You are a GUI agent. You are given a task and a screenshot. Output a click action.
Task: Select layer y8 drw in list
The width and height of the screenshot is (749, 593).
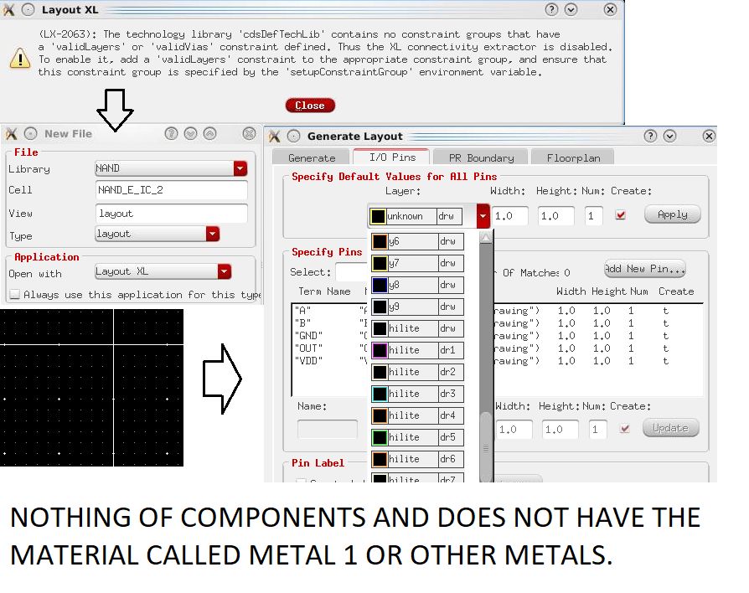coord(417,285)
